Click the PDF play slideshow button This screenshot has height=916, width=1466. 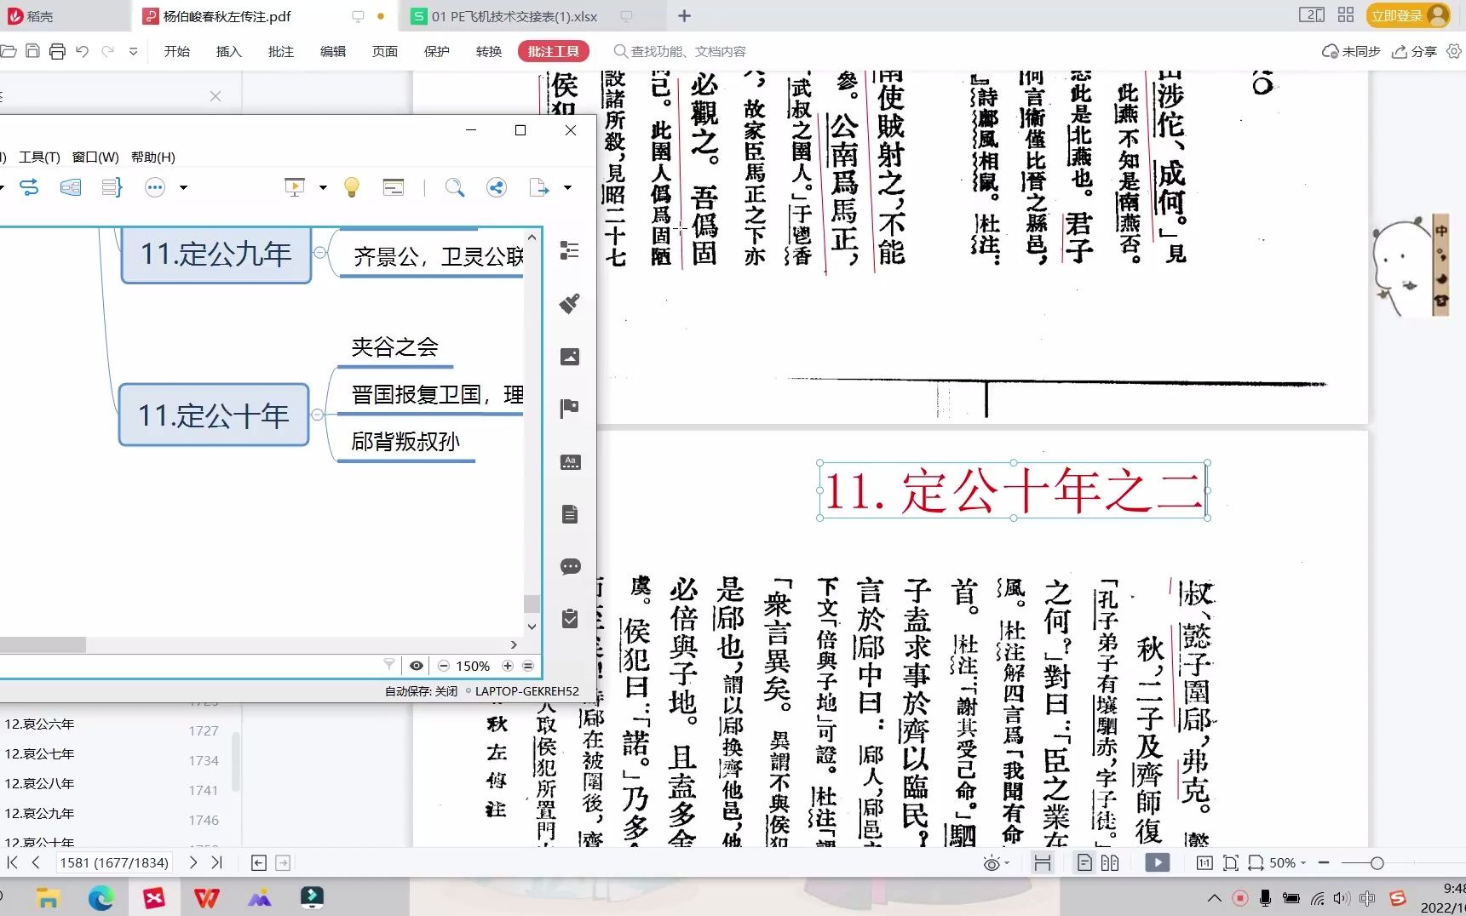pyautogui.click(x=1157, y=862)
